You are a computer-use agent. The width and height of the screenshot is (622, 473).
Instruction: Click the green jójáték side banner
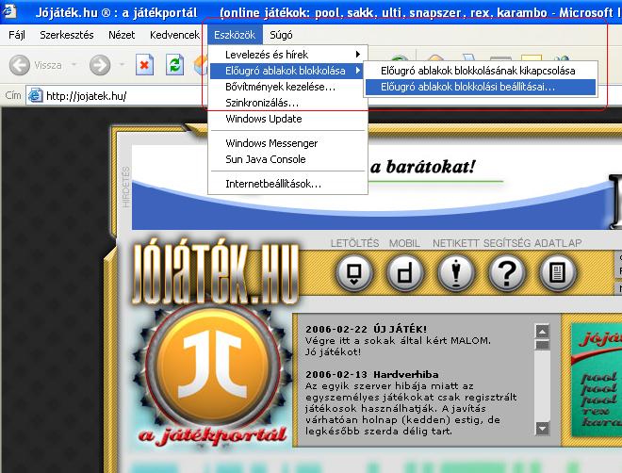(x=597, y=380)
